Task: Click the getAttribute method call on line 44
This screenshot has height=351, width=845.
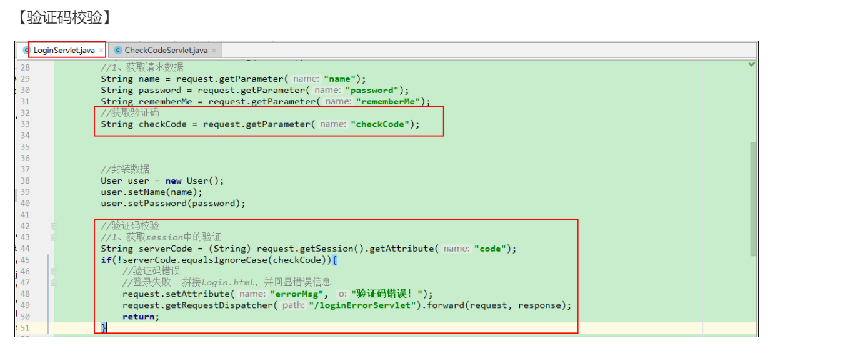Action: (x=402, y=248)
